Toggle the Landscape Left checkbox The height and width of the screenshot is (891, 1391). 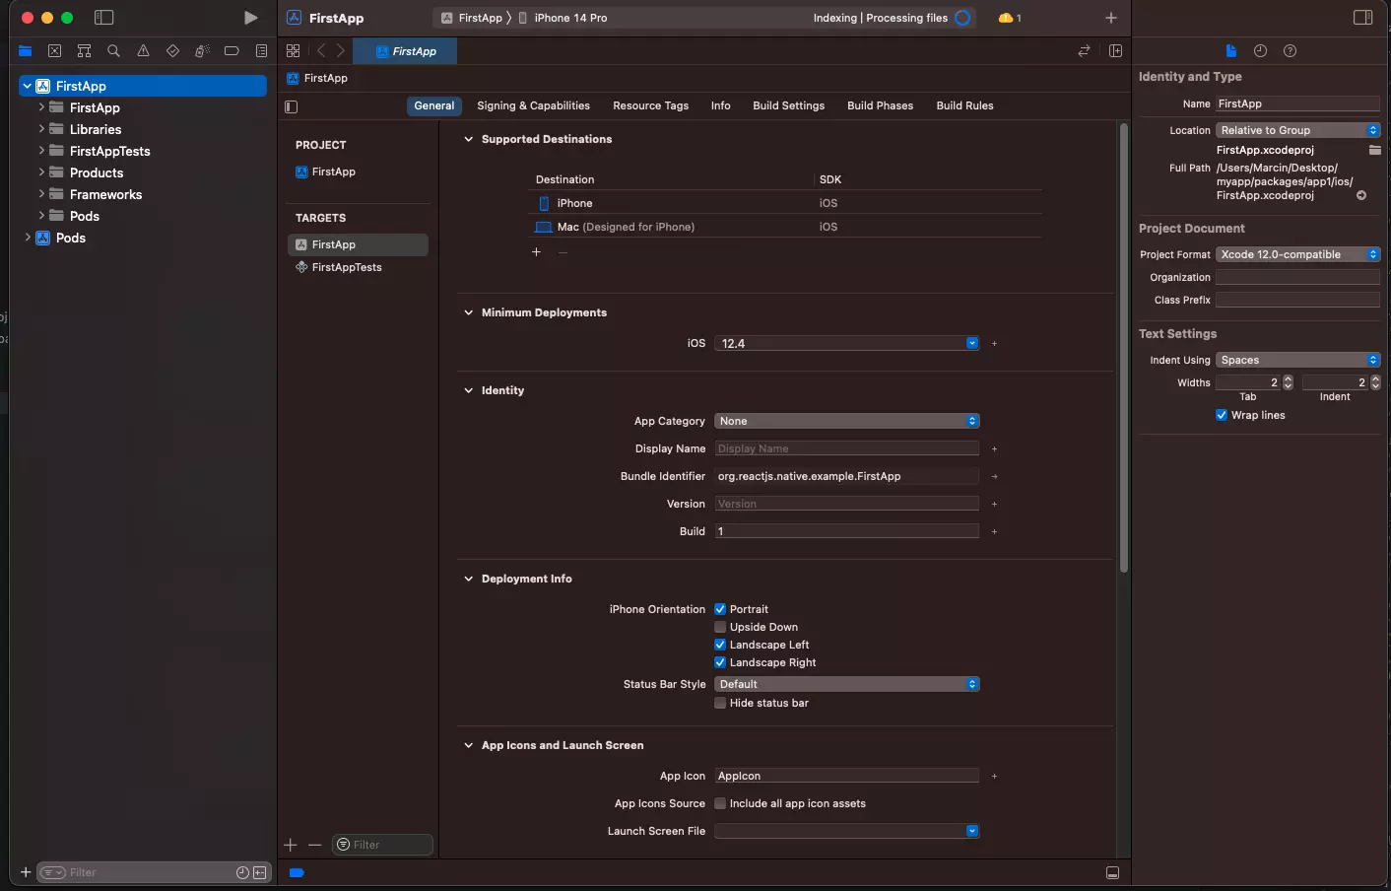[x=720, y=645]
